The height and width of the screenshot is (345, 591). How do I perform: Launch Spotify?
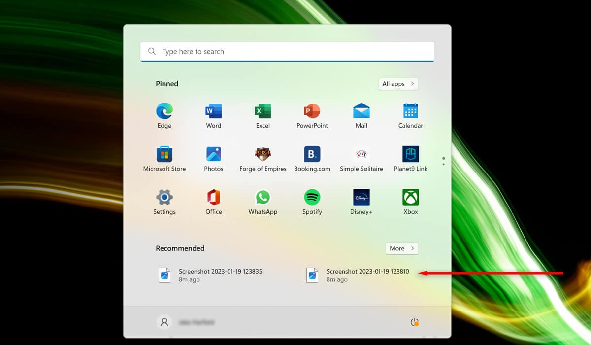pyautogui.click(x=312, y=198)
